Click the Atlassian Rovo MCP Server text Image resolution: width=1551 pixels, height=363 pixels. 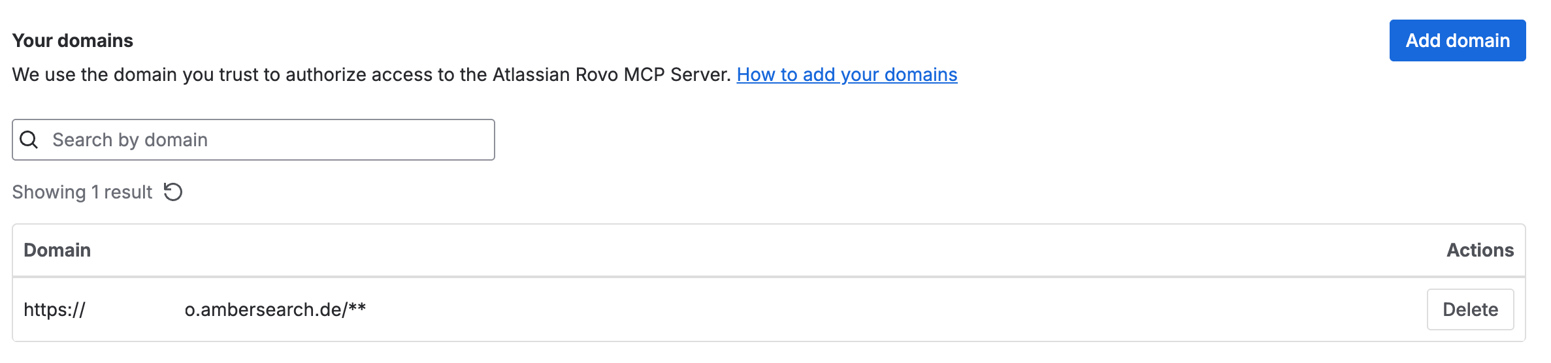coord(611,74)
